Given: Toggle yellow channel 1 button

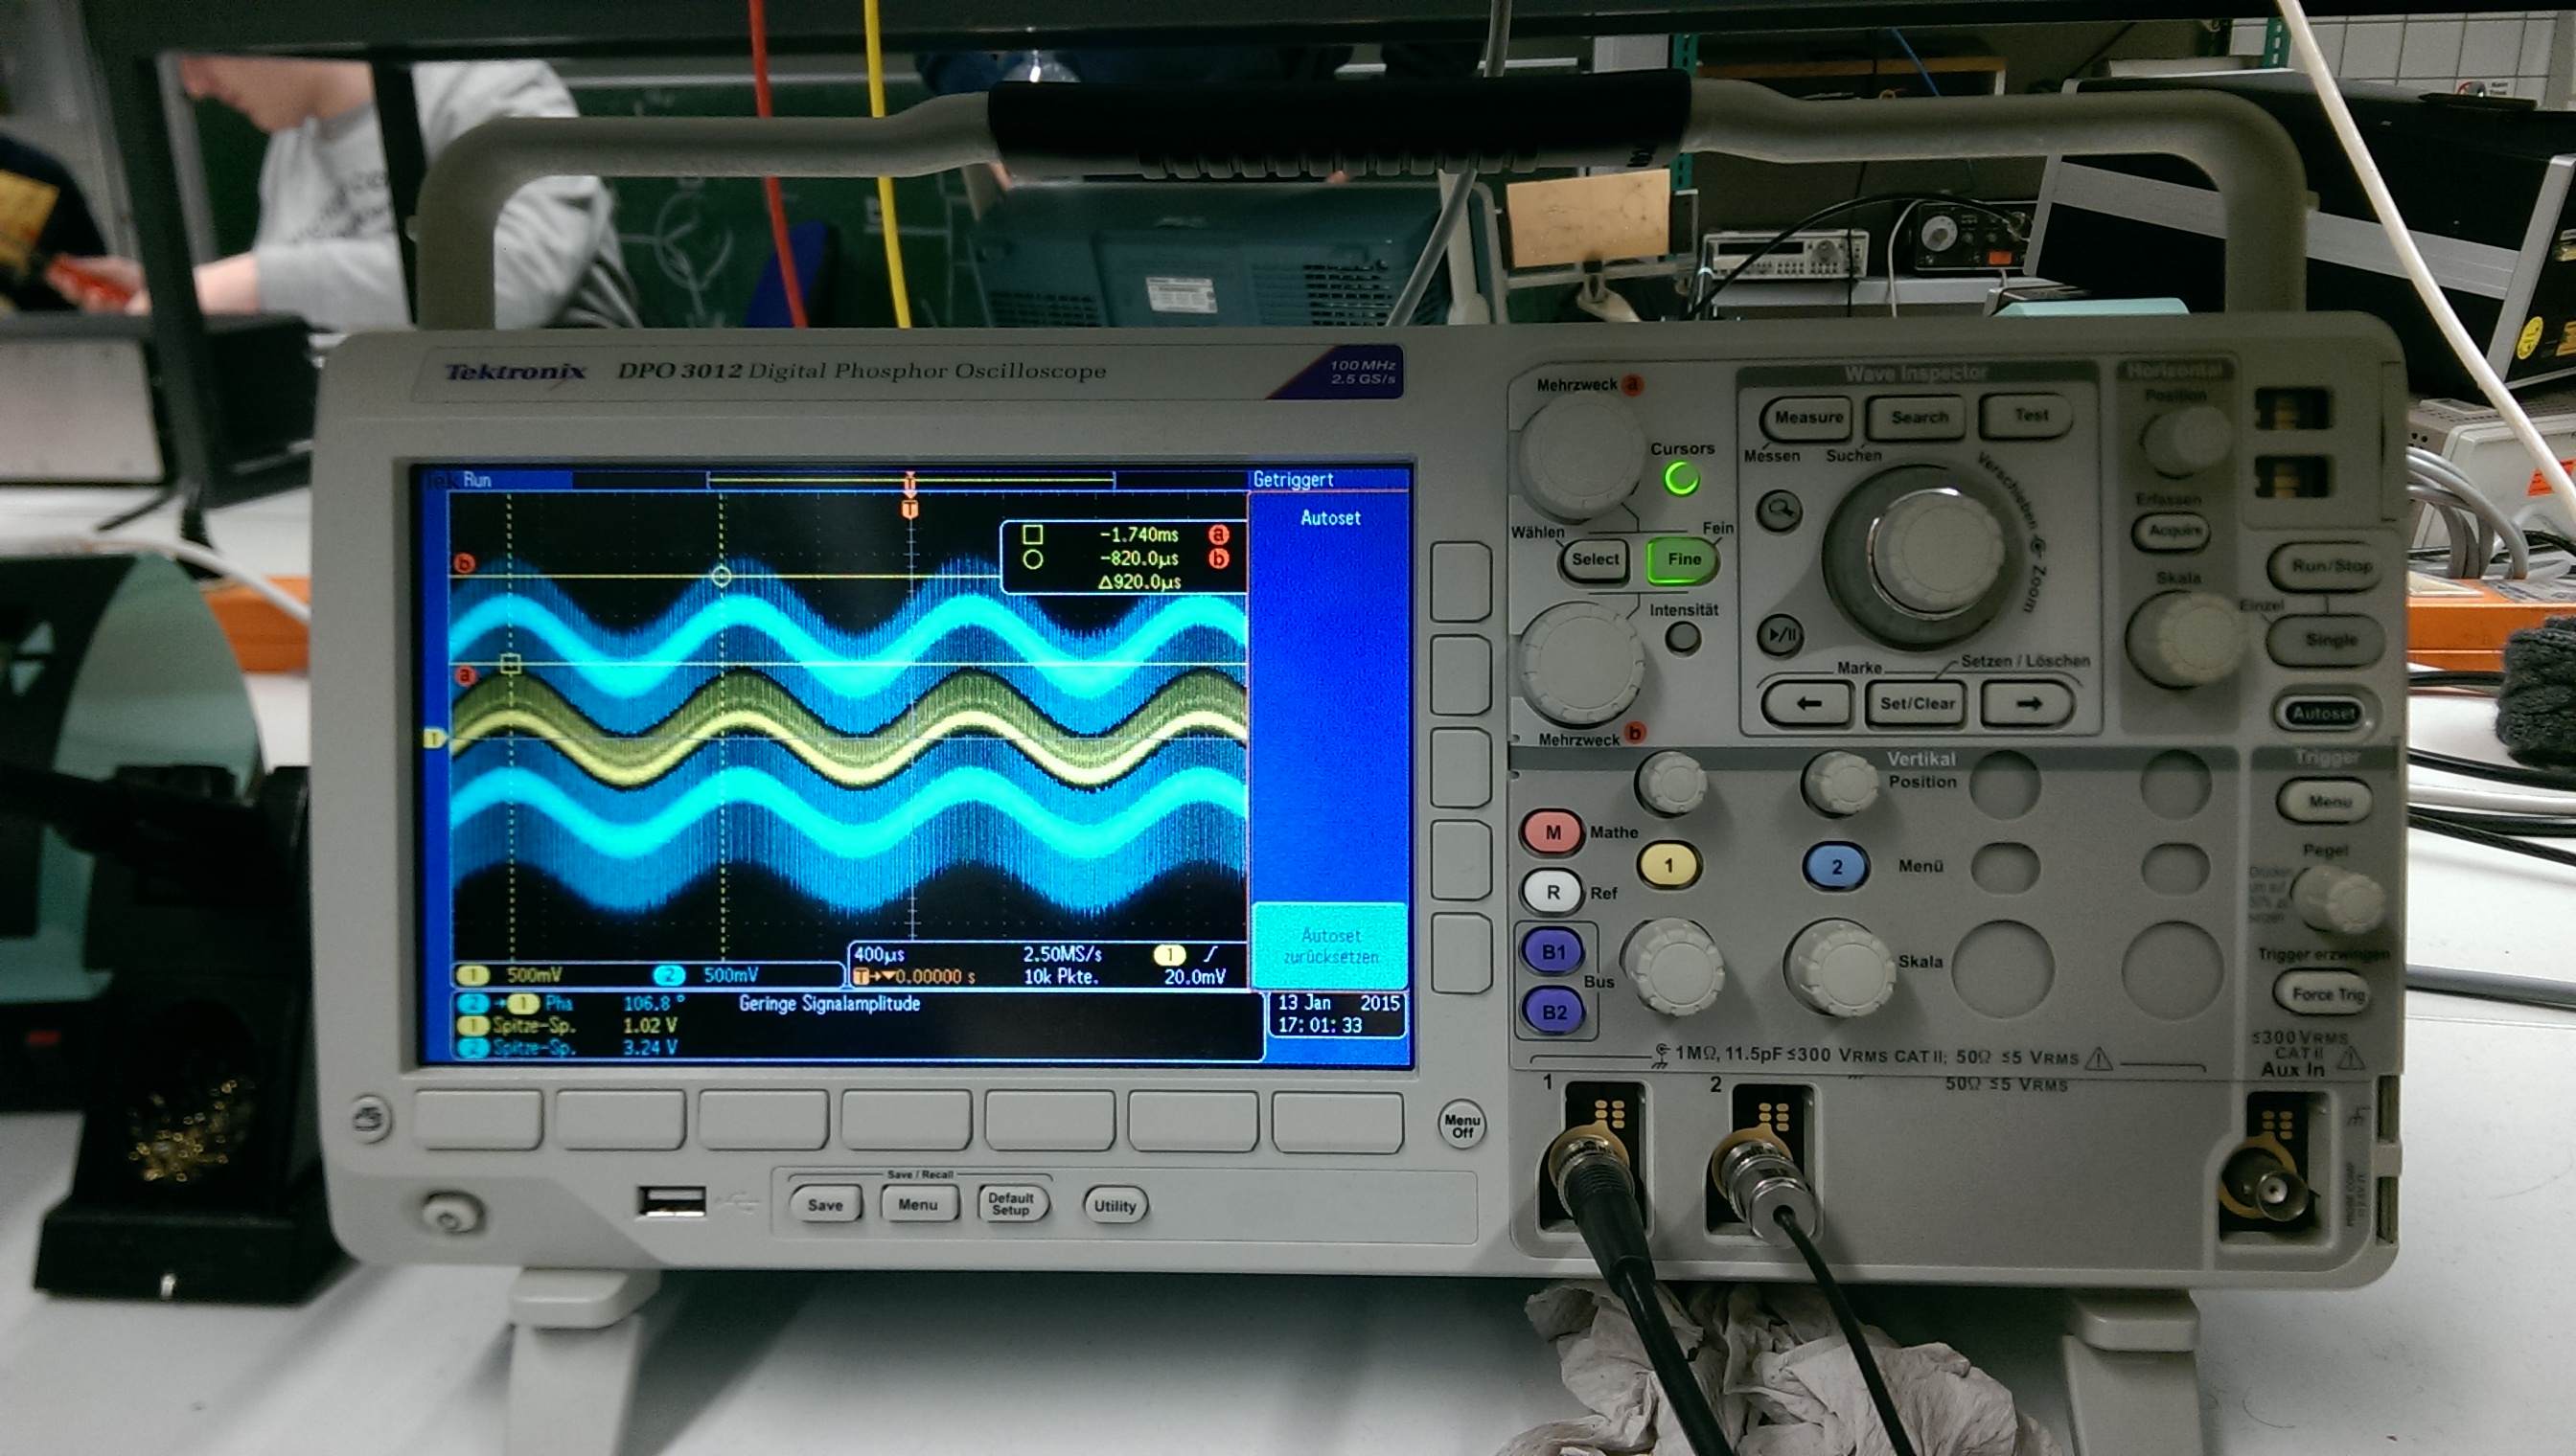Looking at the screenshot, I should 1667,865.
